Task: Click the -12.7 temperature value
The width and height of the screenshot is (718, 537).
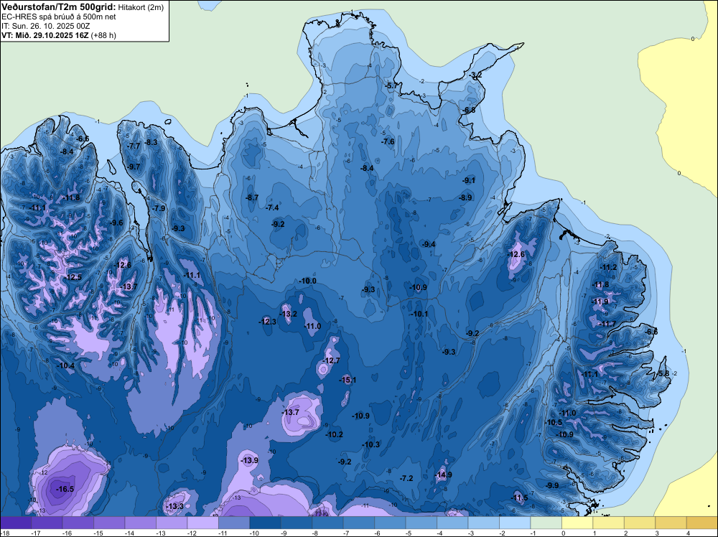Action: [332, 360]
